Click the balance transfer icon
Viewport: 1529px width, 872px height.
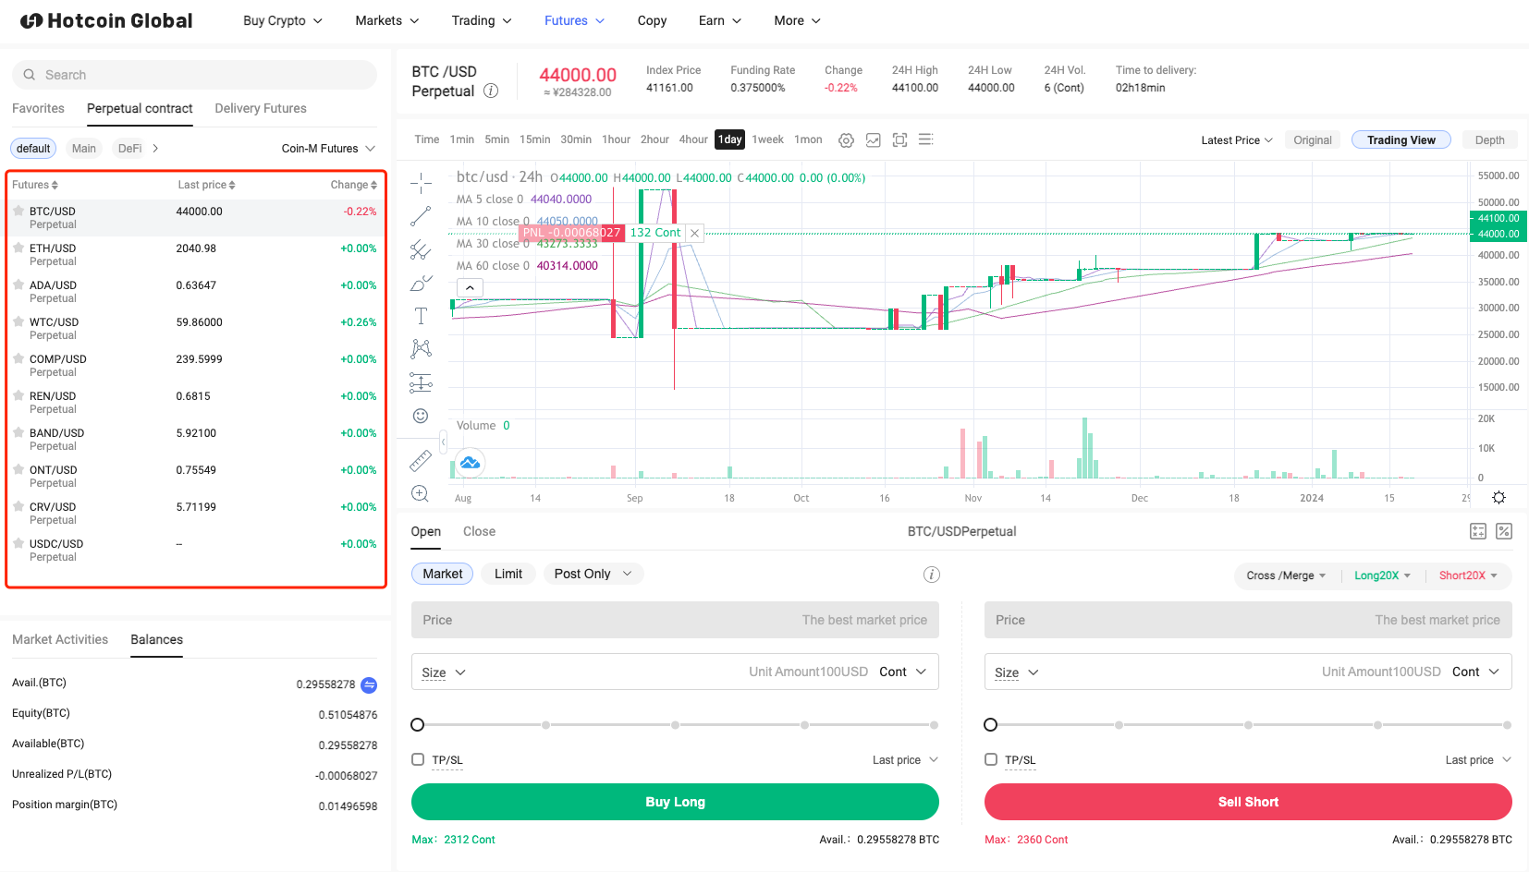[x=369, y=684]
